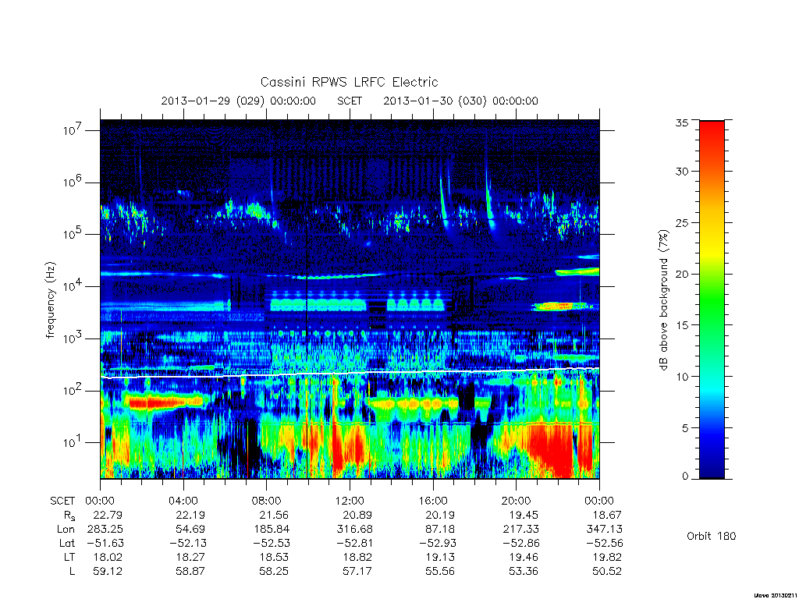Click the 'frequency (Hz)' axis label
Image resolution: width=799 pixels, height=599 pixels.
point(51,300)
